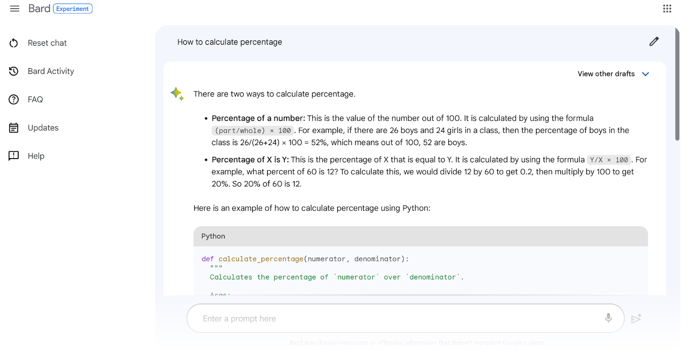Screen dimensions: 695x364
Task: Select Bard Activity in sidebar
Action: pos(51,71)
